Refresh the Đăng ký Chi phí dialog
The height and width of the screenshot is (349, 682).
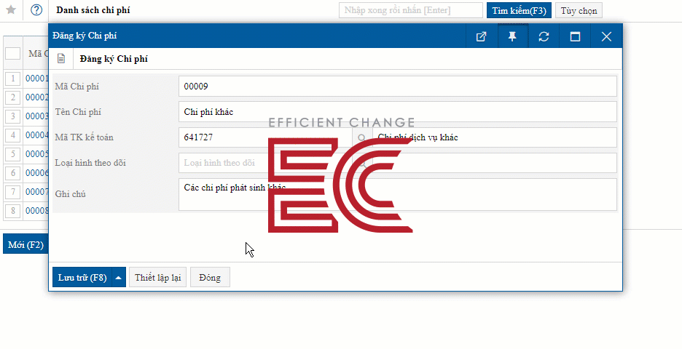(544, 36)
